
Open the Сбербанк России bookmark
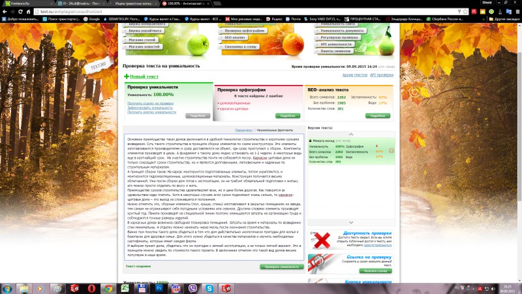(445, 19)
